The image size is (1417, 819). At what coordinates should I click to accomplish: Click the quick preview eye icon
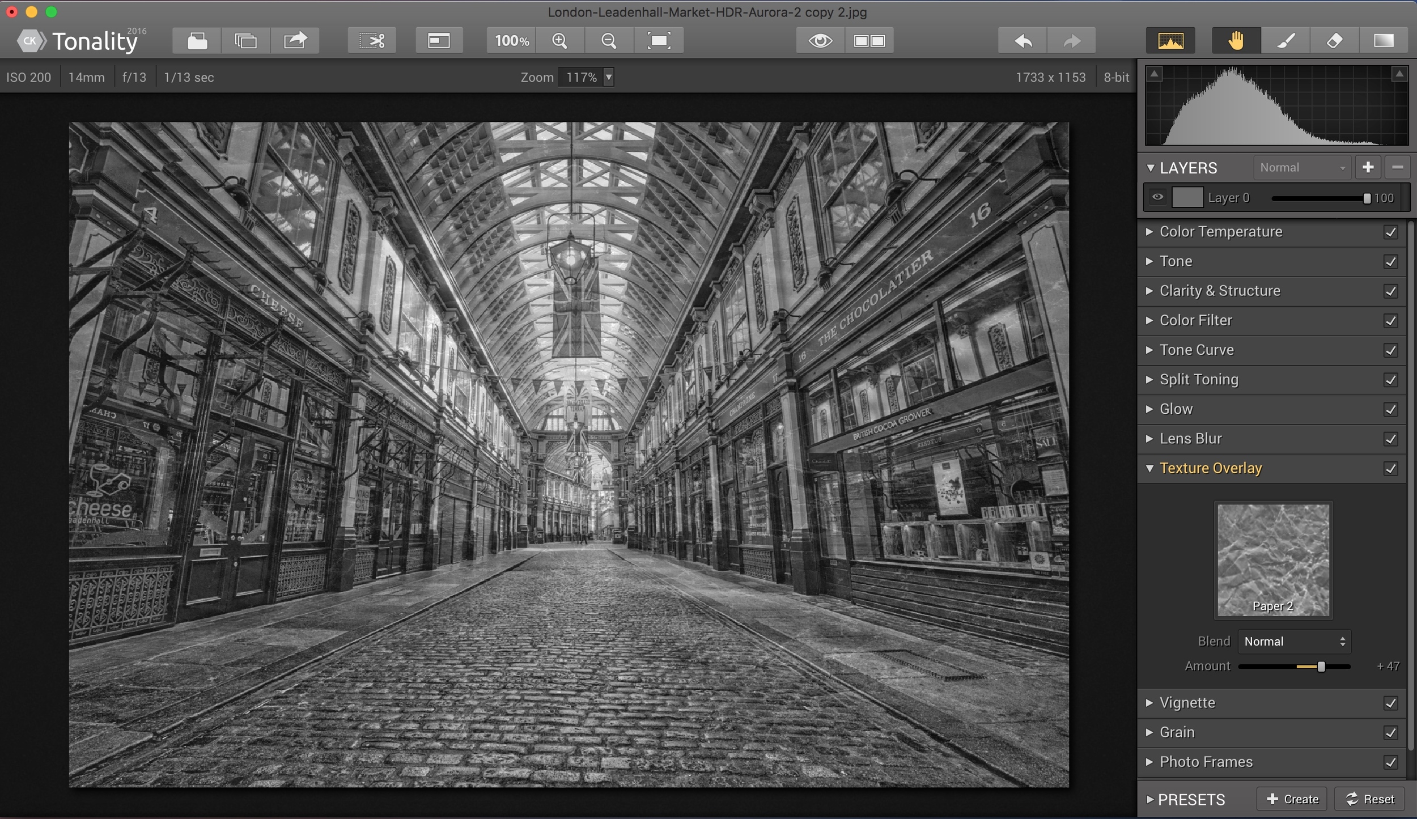[x=820, y=41]
